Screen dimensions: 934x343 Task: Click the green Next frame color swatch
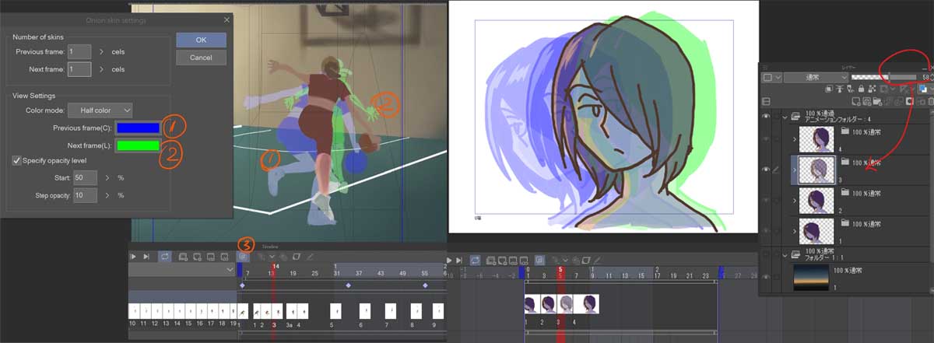pyautogui.click(x=138, y=145)
